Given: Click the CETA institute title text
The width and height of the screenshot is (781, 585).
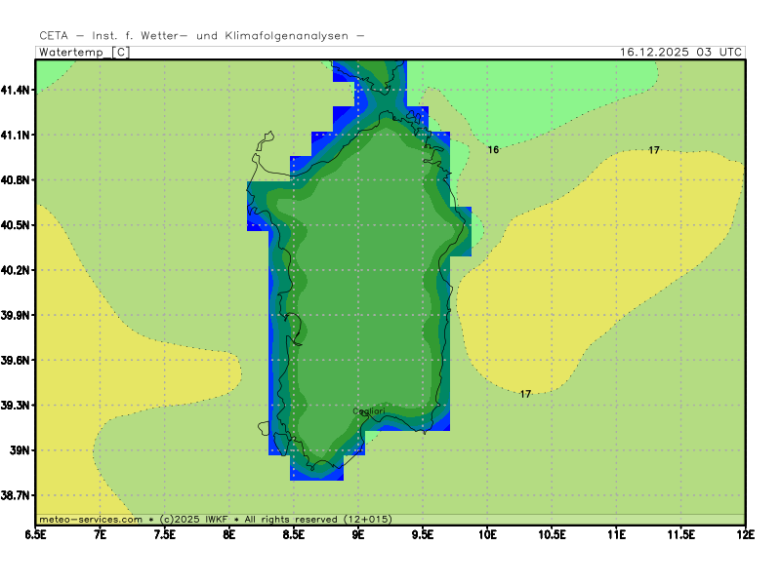Looking at the screenshot, I should [202, 36].
